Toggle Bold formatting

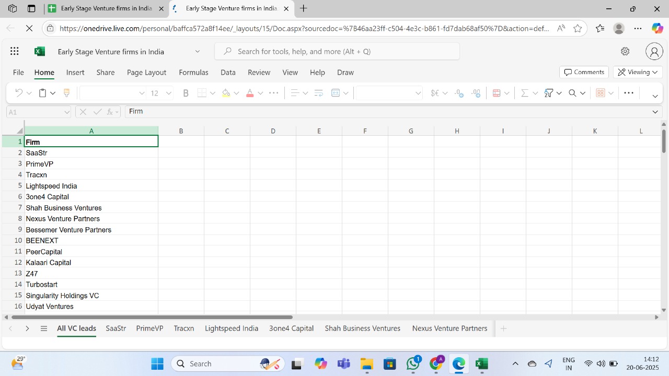point(186,93)
